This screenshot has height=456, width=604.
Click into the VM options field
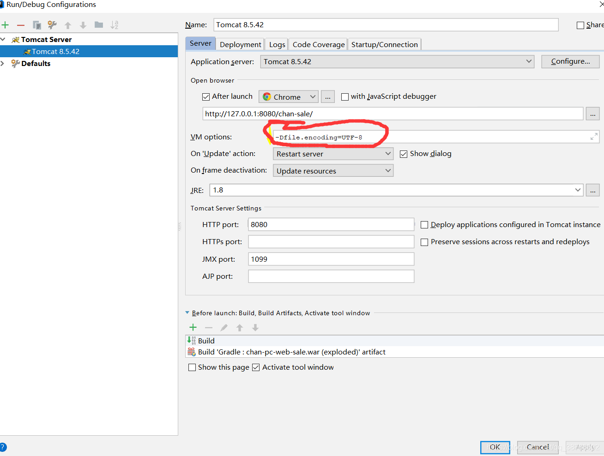pos(436,137)
